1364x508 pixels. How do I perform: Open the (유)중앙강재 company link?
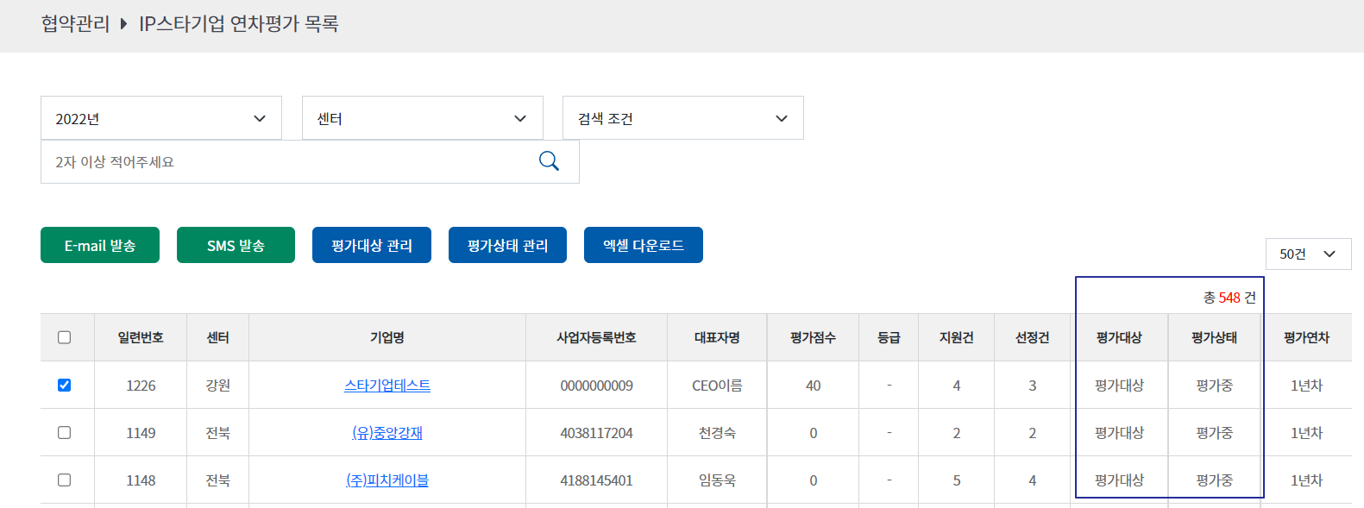[x=387, y=433]
